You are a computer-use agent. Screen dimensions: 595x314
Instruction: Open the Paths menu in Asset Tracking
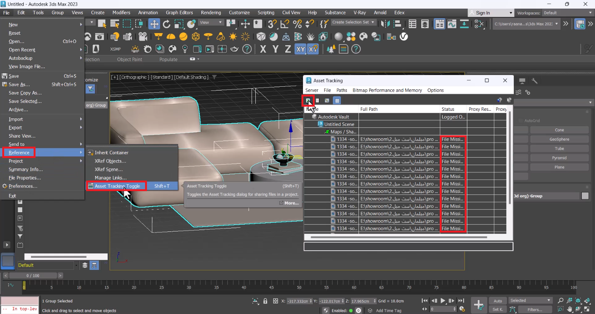pos(342,90)
